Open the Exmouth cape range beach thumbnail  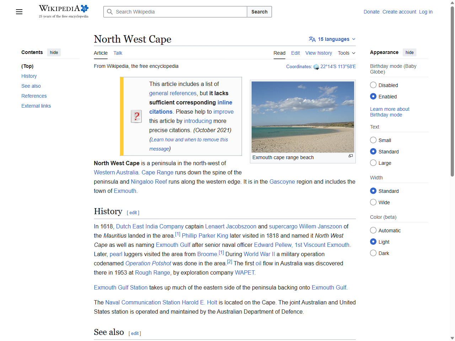pos(303,117)
